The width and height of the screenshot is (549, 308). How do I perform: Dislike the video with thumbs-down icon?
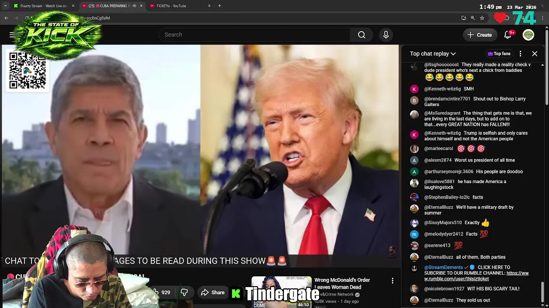click(184, 293)
